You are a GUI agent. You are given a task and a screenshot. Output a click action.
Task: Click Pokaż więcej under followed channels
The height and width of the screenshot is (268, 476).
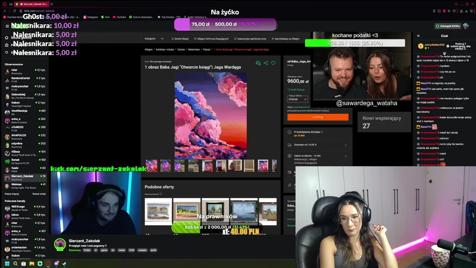point(12,194)
